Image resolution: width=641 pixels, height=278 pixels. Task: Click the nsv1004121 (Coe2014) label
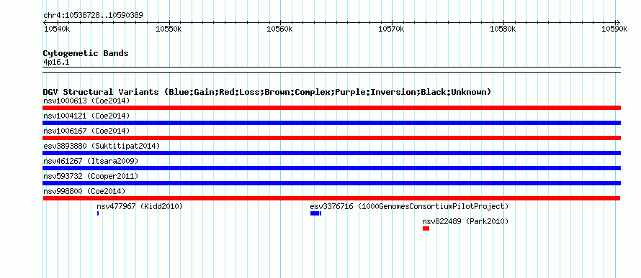[x=86, y=116]
